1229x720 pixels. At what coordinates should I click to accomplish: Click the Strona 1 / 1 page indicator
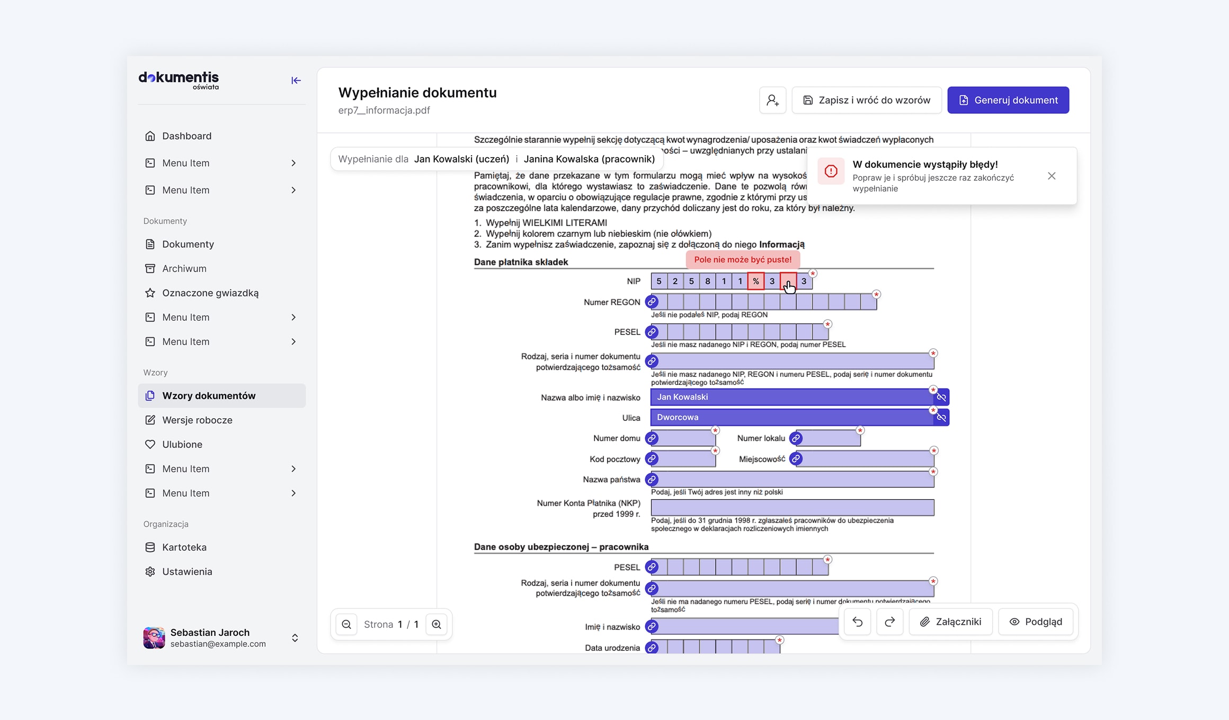391,624
